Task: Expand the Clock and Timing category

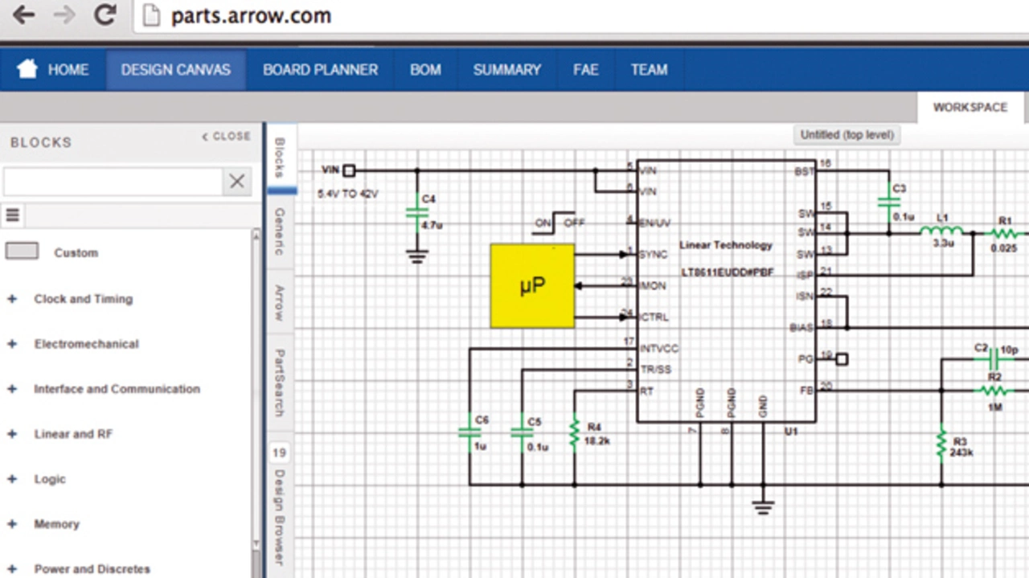Action: (12, 299)
